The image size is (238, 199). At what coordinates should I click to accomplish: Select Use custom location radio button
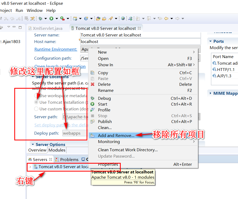point(36,109)
